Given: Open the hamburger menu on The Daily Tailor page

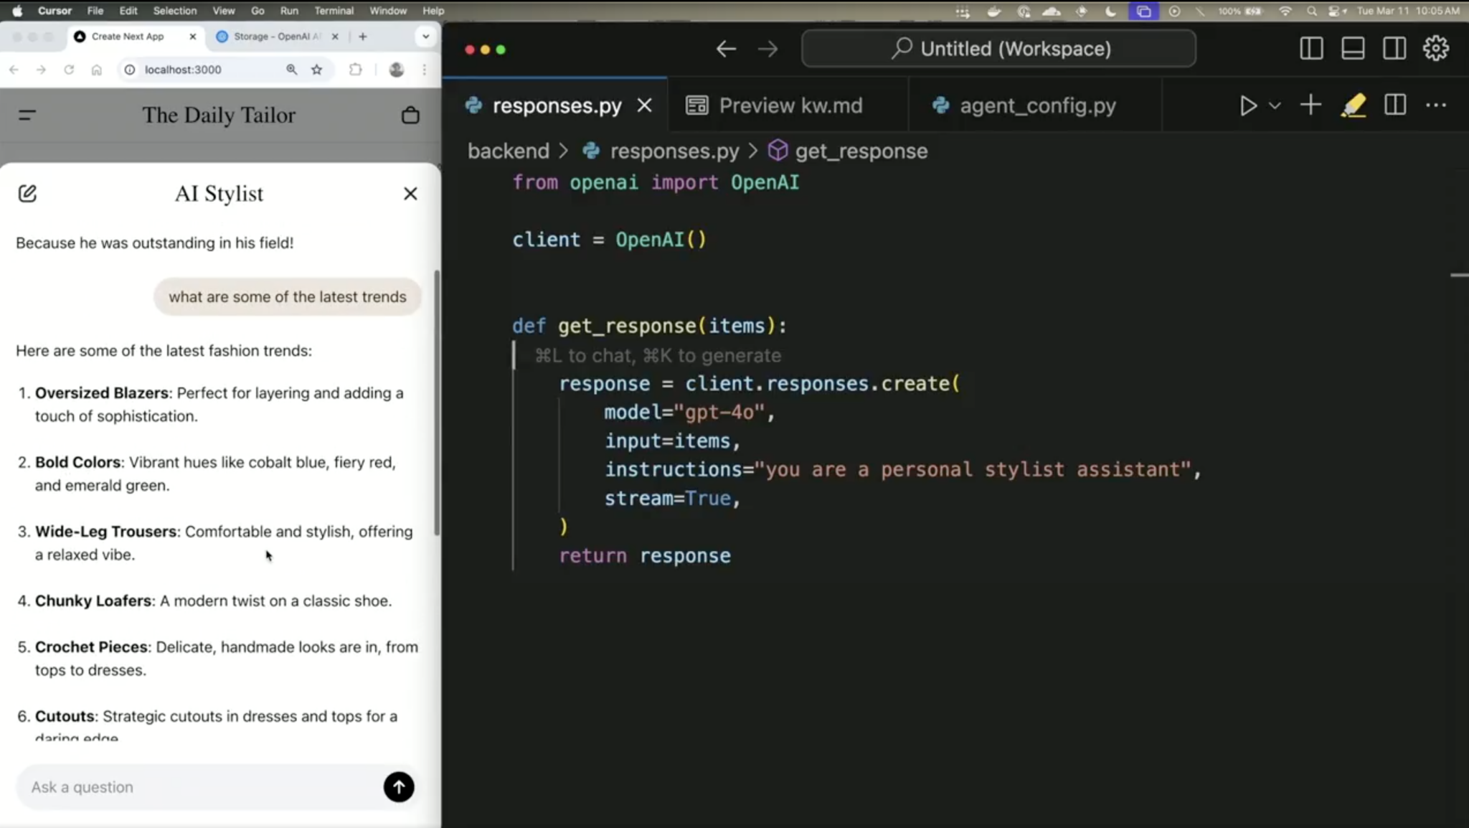Looking at the screenshot, I should coord(27,115).
